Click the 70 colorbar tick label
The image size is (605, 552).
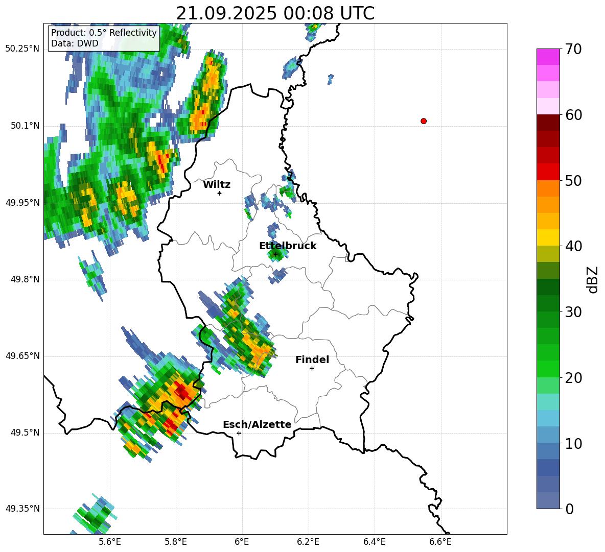(x=573, y=50)
